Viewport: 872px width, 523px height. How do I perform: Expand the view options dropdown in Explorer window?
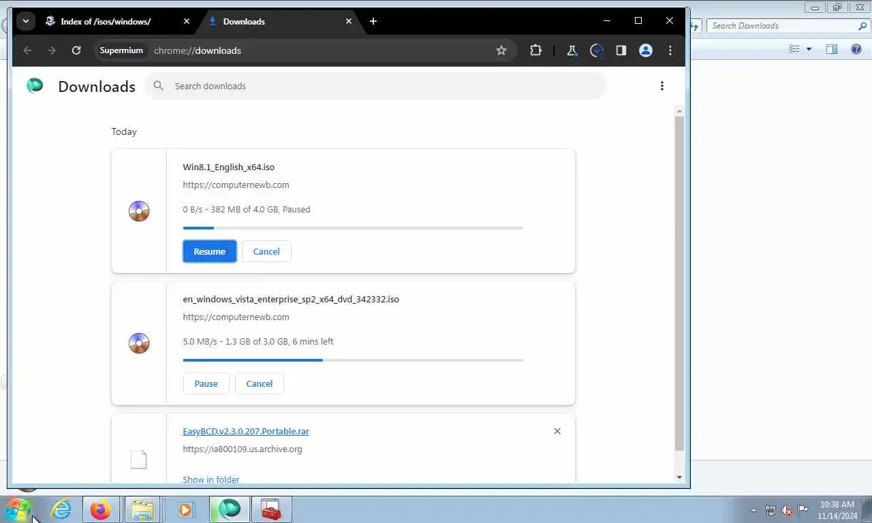coord(809,49)
